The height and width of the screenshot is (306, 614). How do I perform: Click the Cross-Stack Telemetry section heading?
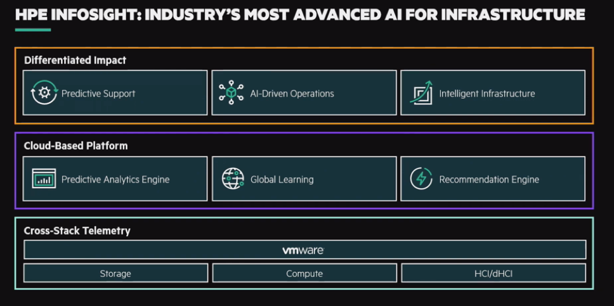pyautogui.click(x=77, y=231)
